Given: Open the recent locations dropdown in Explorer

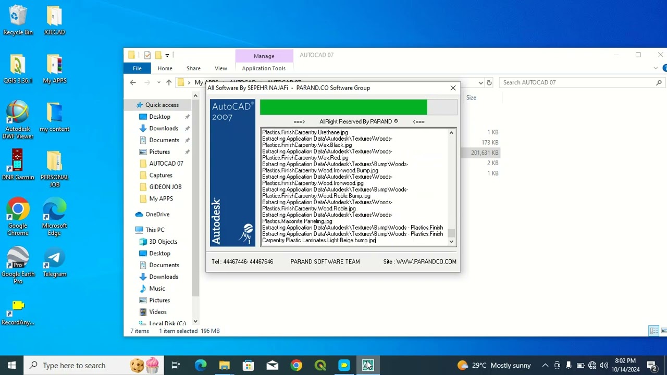Looking at the screenshot, I should click(159, 82).
